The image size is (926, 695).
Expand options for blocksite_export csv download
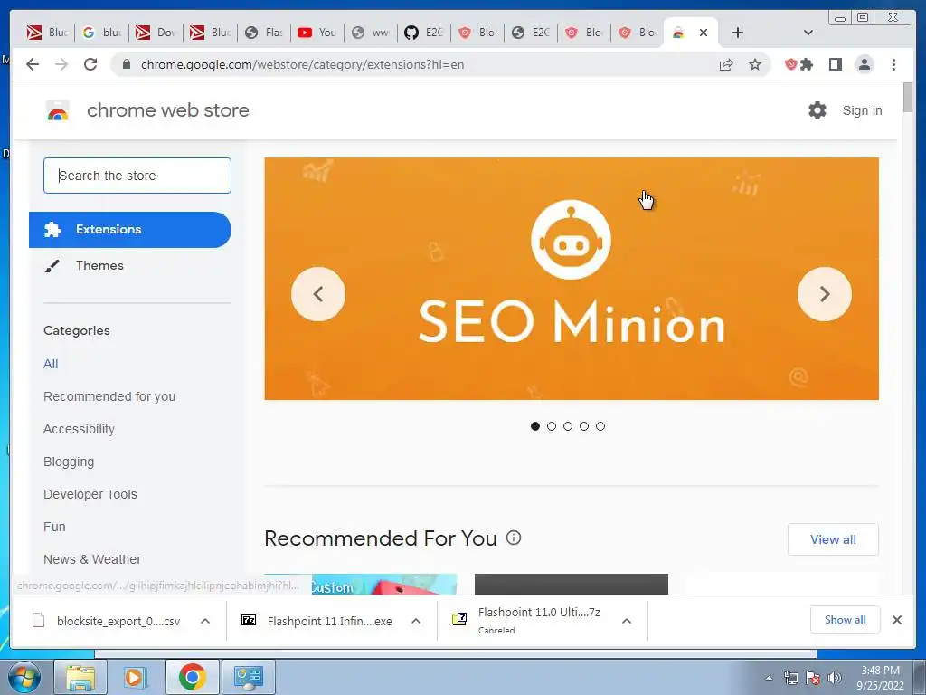(x=205, y=621)
